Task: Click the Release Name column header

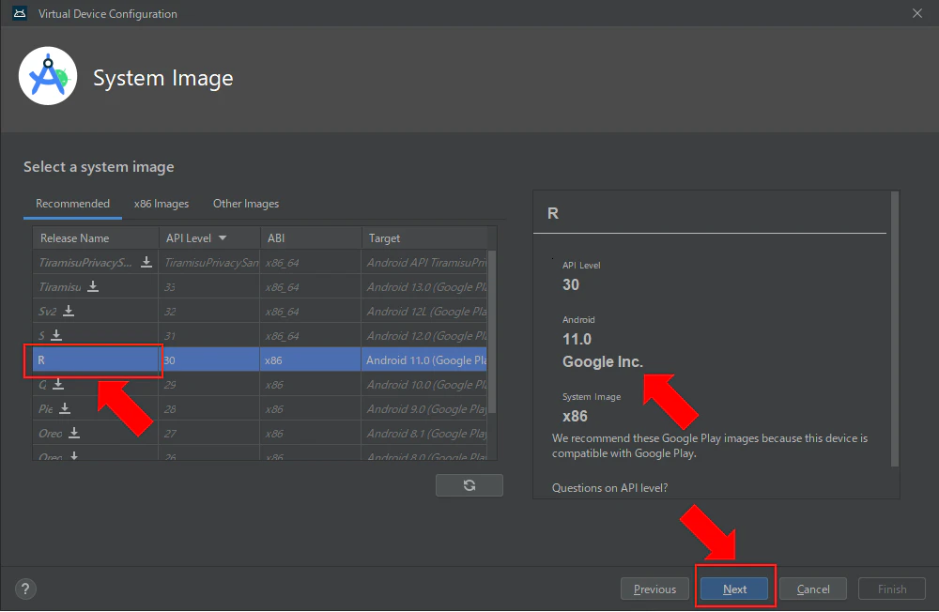Action: [96, 238]
